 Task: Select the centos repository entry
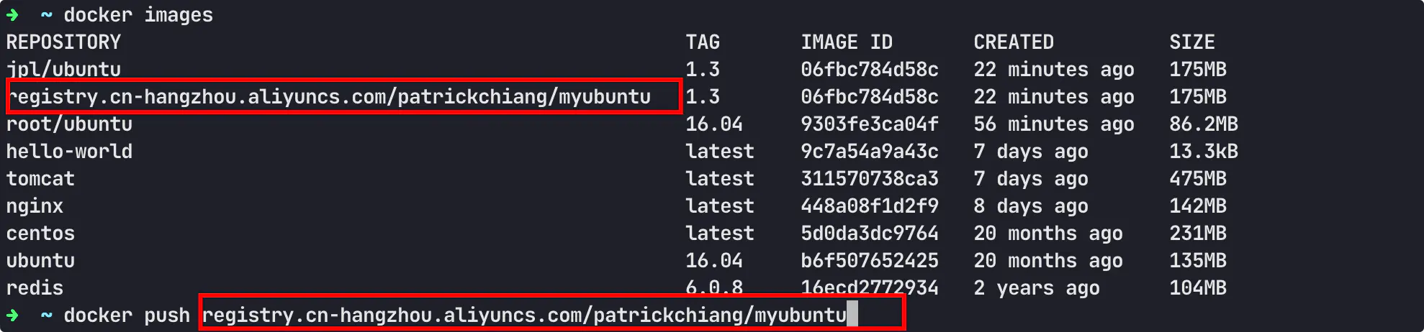(x=40, y=234)
